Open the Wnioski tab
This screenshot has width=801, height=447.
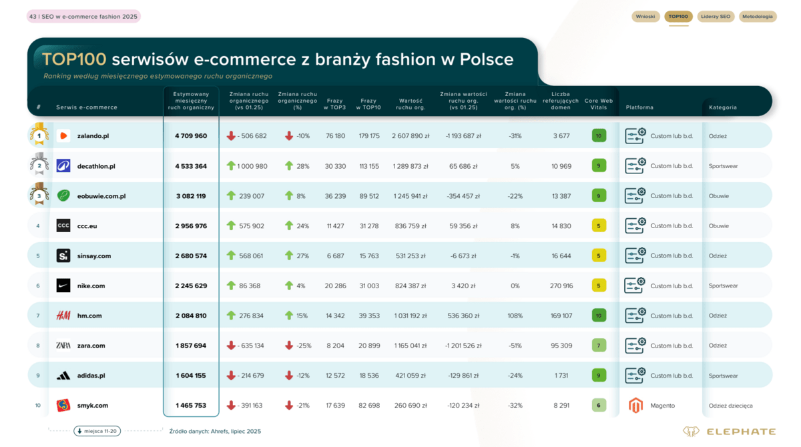(645, 17)
